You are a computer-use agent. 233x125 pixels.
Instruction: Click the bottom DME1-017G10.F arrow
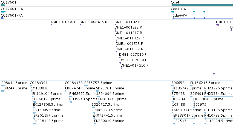click(x=121, y=68)
